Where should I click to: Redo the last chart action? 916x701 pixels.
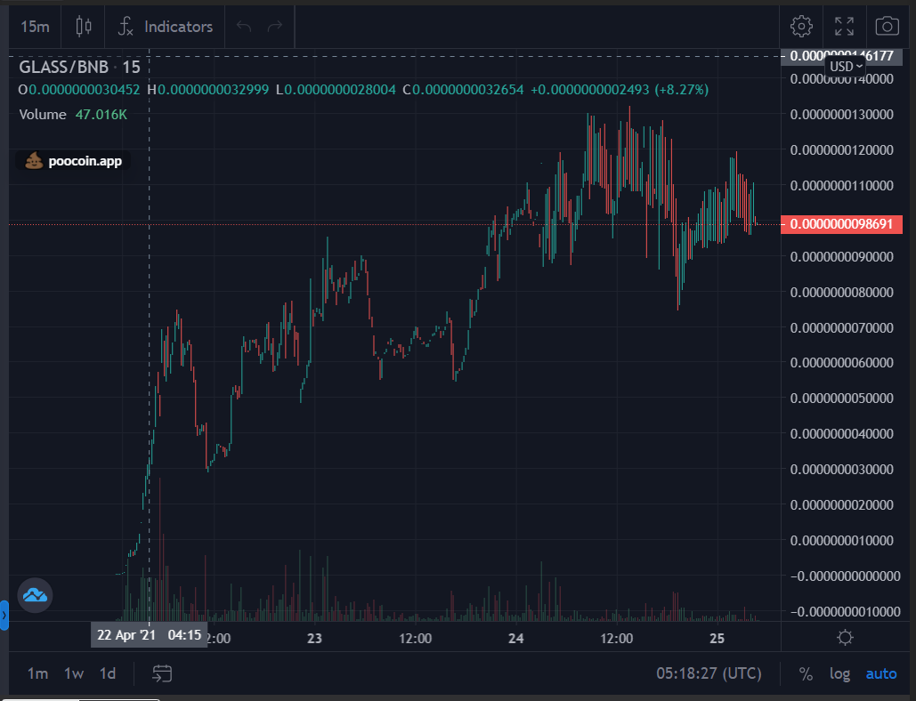click(274, 27)
